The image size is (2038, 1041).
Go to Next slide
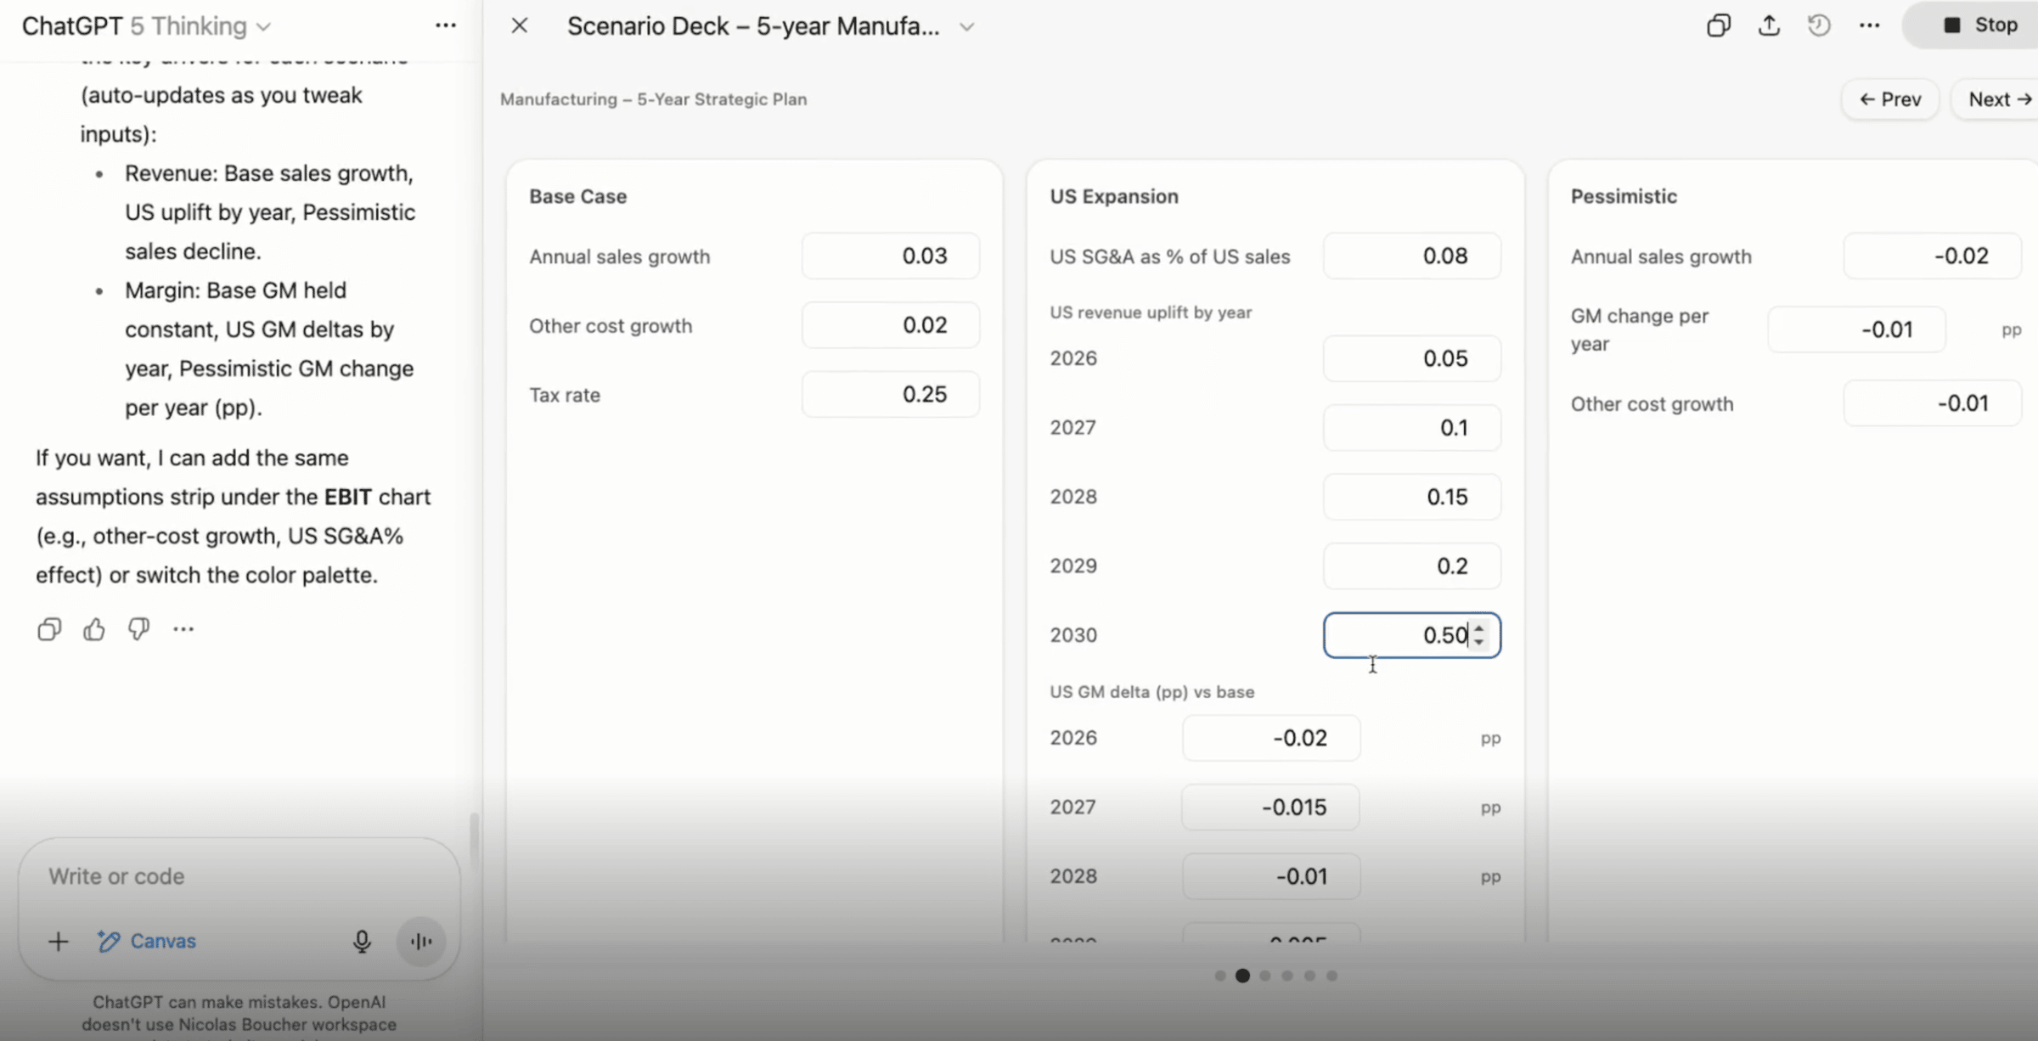coord(1999,99)
